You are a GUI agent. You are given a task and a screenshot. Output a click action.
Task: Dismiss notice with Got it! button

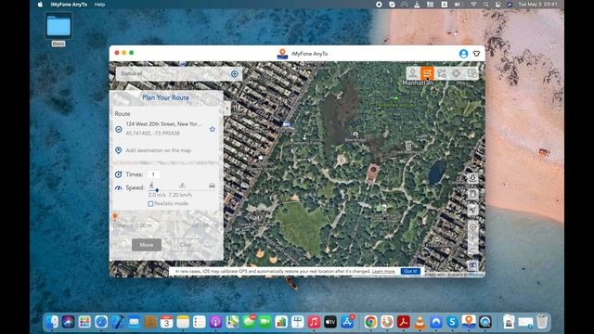pos(410,271)
